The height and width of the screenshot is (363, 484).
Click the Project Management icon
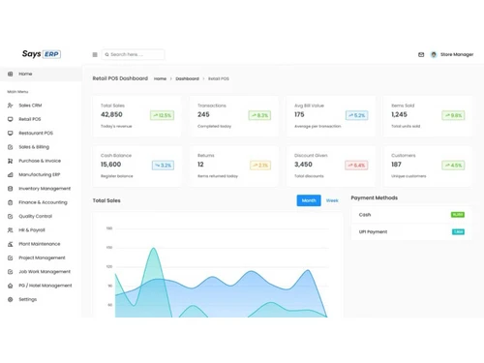point(11,257)
